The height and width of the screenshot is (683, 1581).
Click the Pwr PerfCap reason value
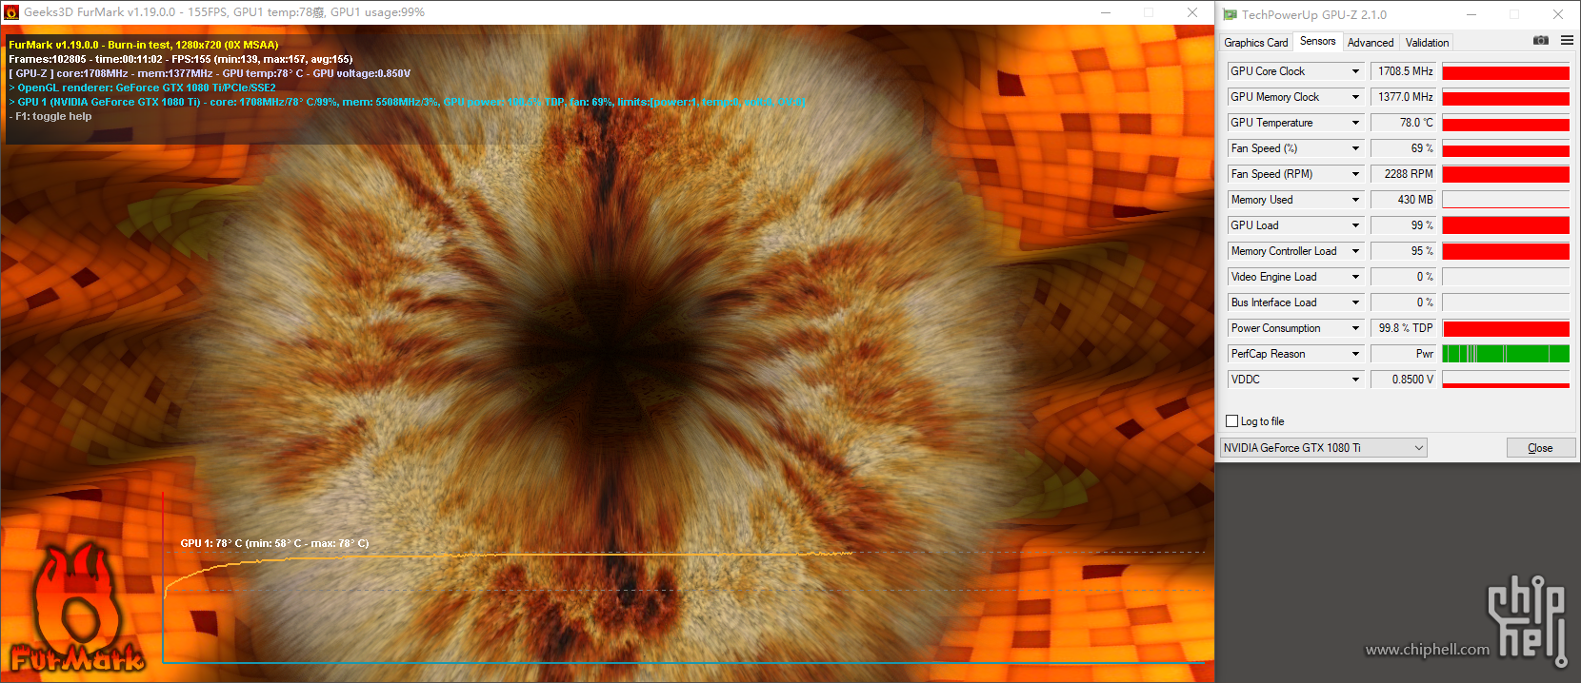[x=1404, y=354]
